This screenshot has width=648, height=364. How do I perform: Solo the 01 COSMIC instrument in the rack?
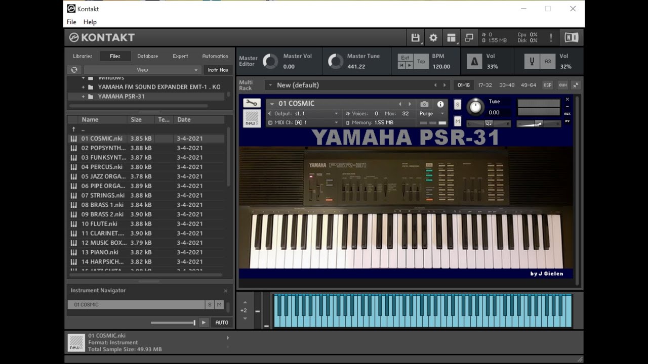458,105
